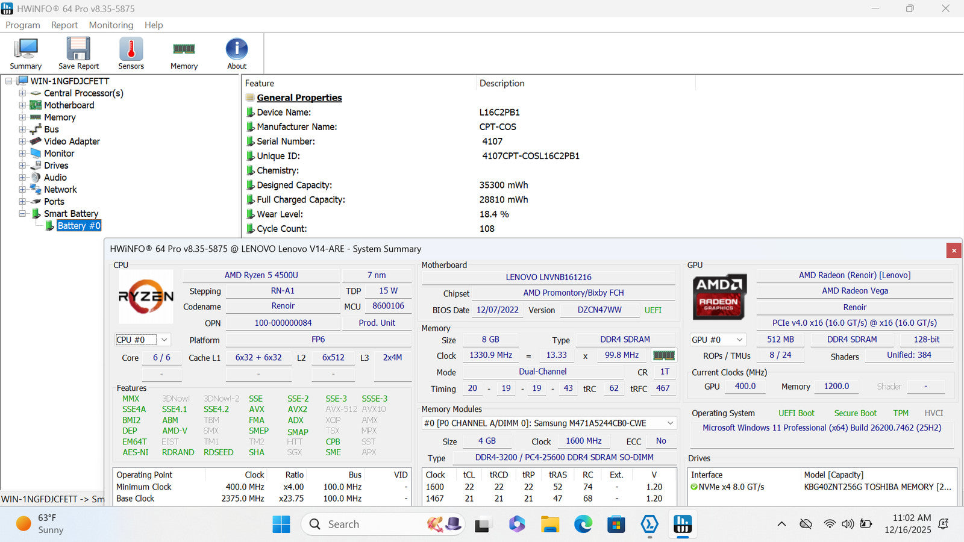
Task: Open the HWiNFO taskbar icon
Action: click(x=682, y=525)
